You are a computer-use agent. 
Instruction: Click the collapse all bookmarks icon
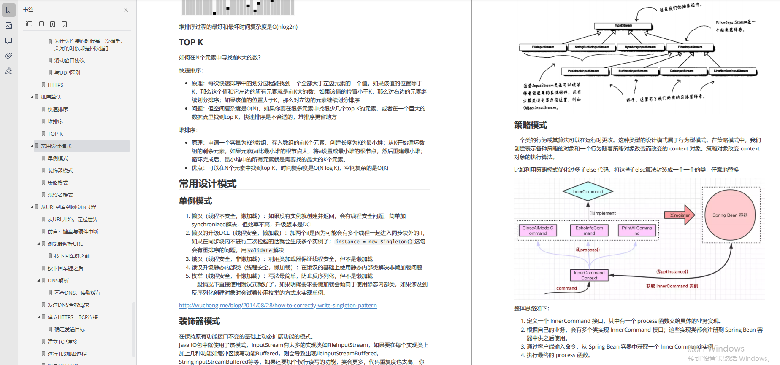pyautogui.click(x=41, y=24)
